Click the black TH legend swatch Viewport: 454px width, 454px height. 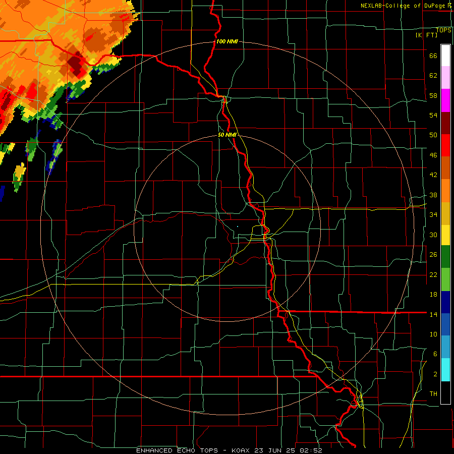coord(445,392)
